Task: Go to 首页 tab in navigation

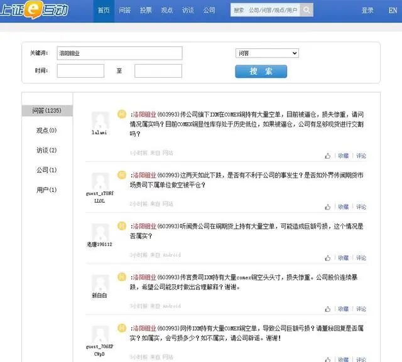Action: (104, 11)
